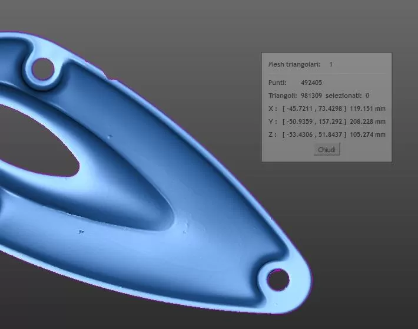This screenshot has width=418, height=329.
Task: Click the Y size 208.228 mm
Action: pyautogui.click(x=367, y=121)
